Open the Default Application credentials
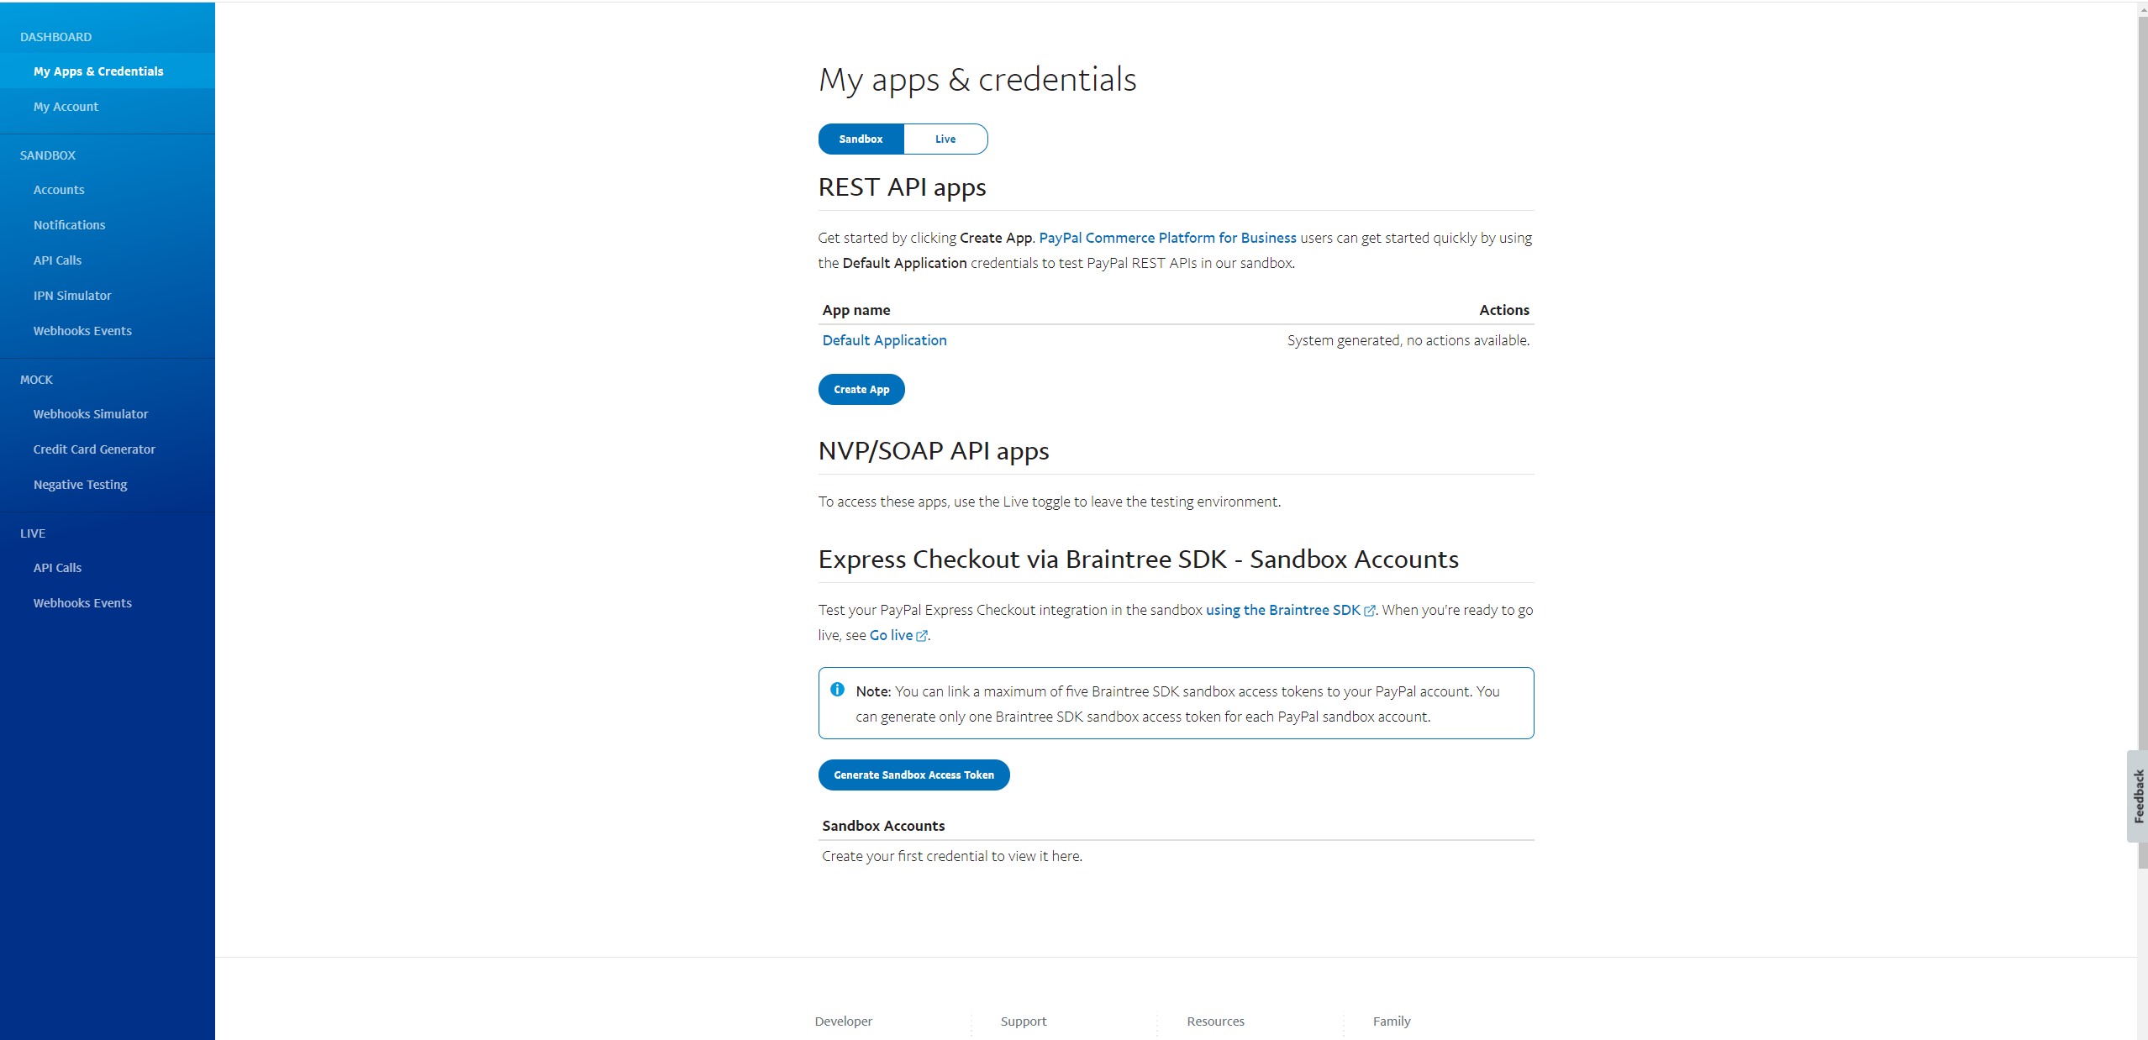This screenshot has height=1040, width=2148. point(884,340)
